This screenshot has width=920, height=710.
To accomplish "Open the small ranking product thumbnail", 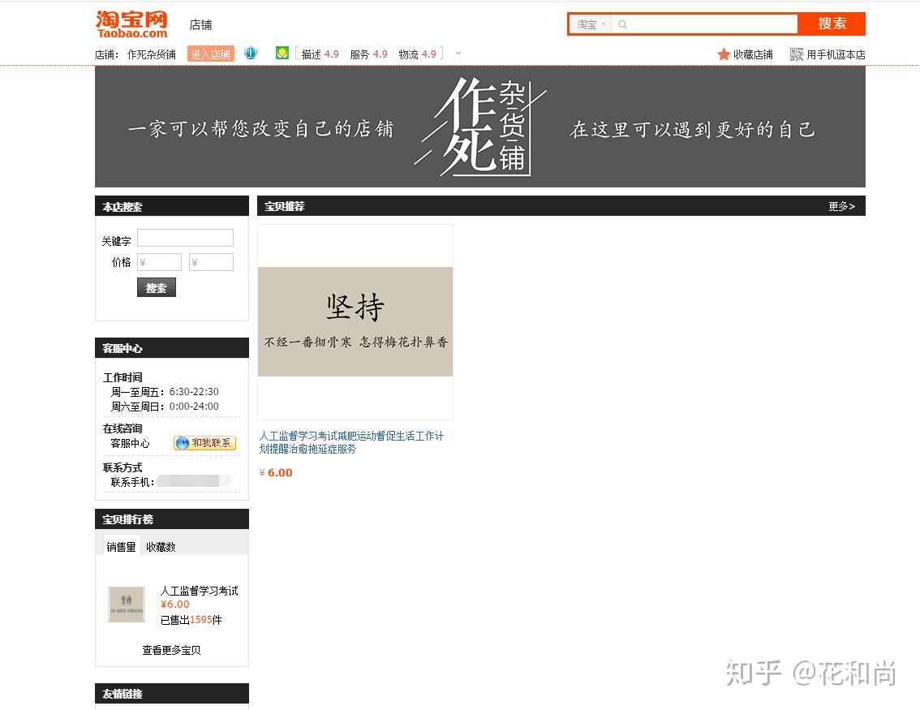I will tap(127, 604).
